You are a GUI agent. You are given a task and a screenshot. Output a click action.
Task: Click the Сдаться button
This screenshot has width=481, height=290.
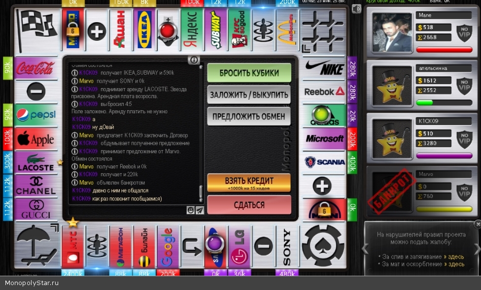coord(249,205)
